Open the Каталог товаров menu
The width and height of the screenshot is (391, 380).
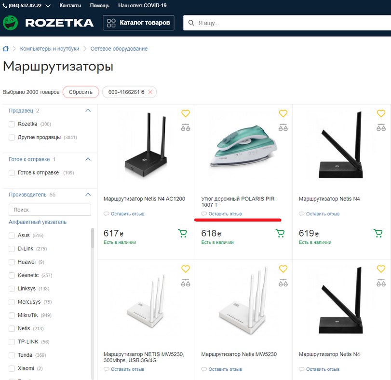coord(138,23)
